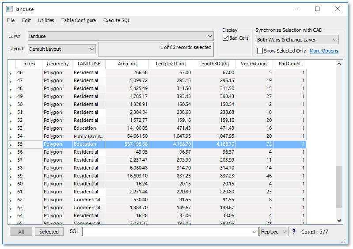The height and width of the screenshot is (249, 353).
Task: Click the vertical scrollbar thumb
Action: [x=339, y=187]
